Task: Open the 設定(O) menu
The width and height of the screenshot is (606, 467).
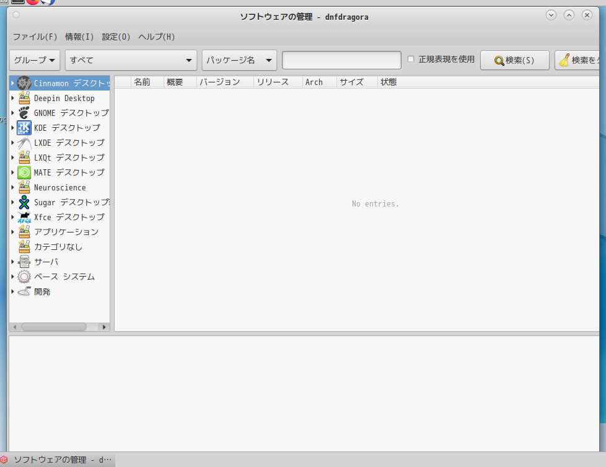Action: coord(116,37)
